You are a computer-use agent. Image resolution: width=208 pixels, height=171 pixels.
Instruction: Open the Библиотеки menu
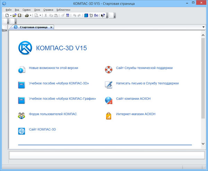[63, 10]
